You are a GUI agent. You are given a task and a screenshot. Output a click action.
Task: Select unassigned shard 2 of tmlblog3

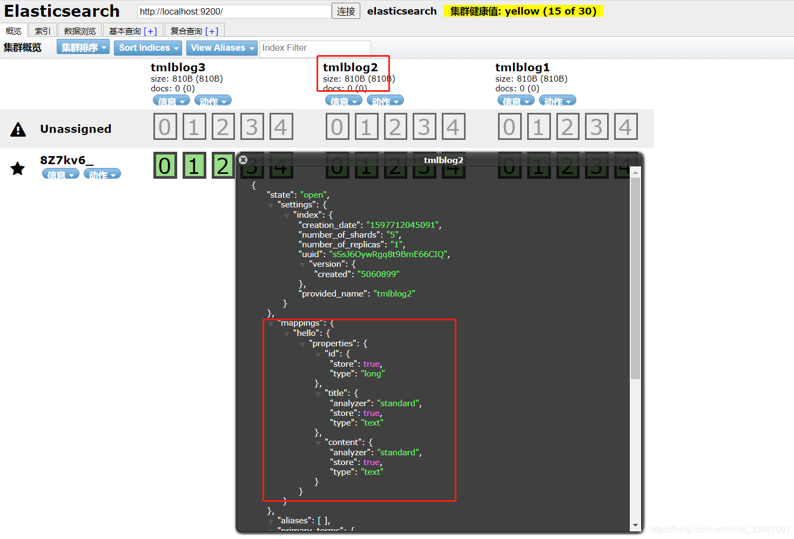[x=223, y=127]
